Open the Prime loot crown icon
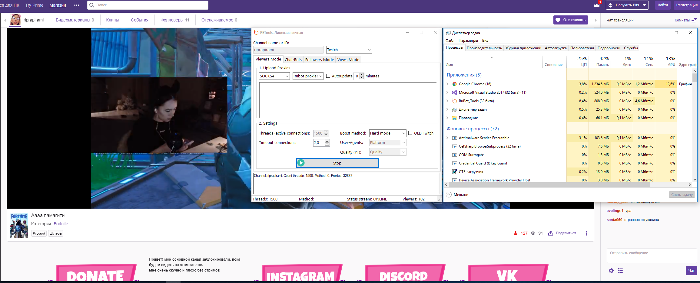The image size is (700, 283). point(596,5)
